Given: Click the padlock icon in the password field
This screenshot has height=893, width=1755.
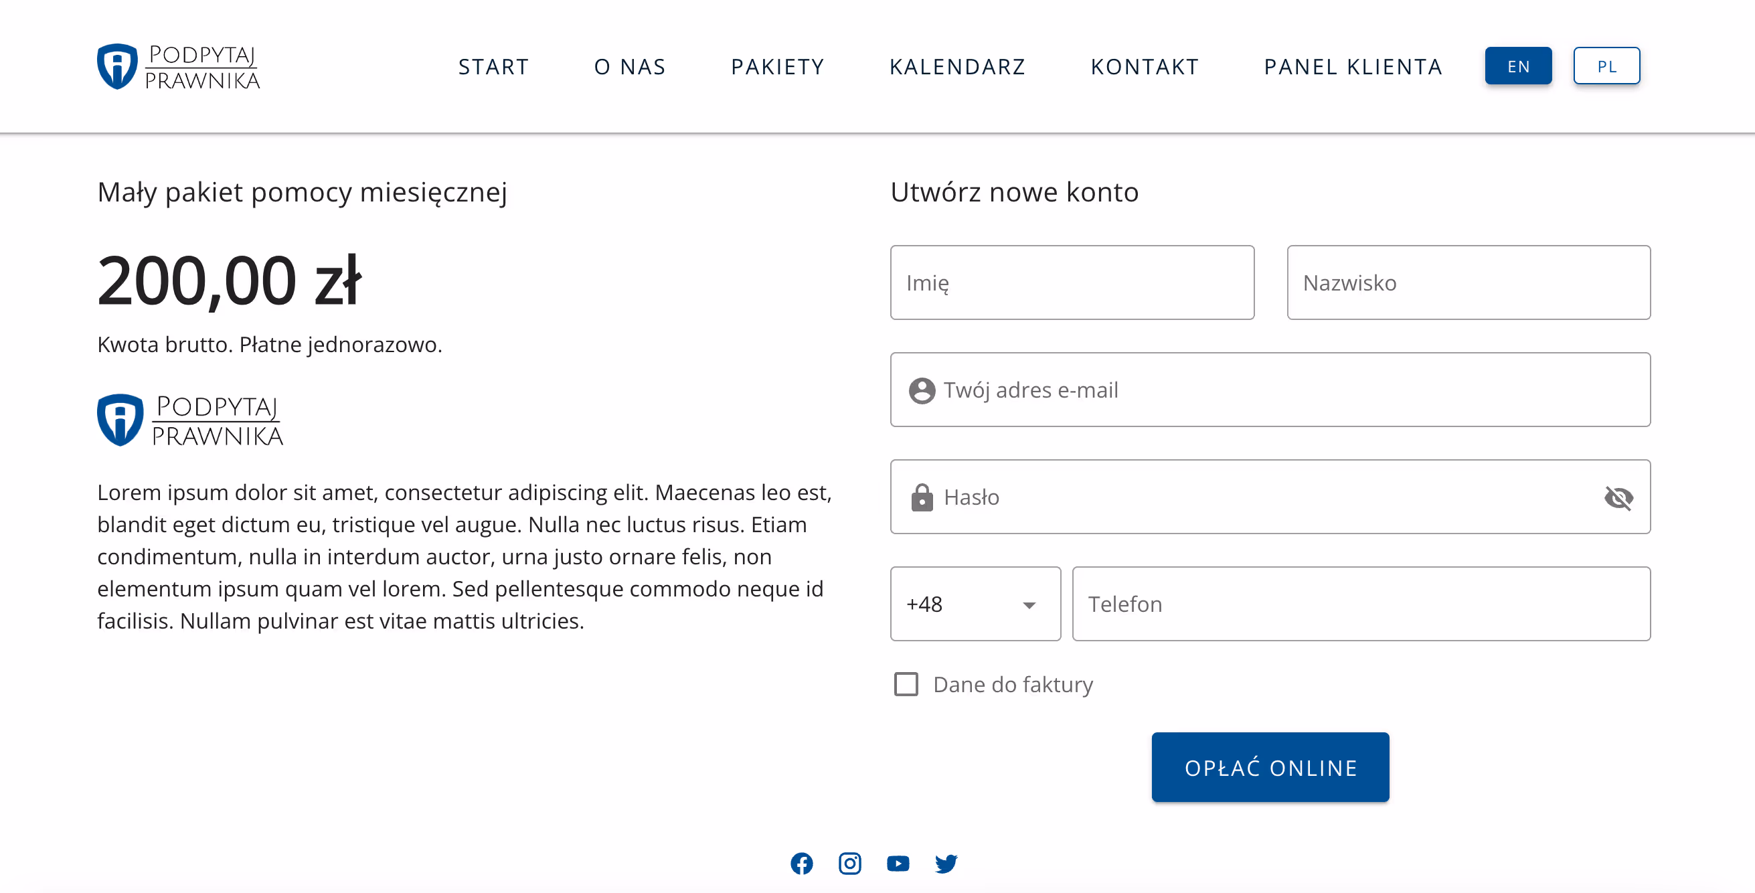Looking at the screenshot, I should pos(922,497).
